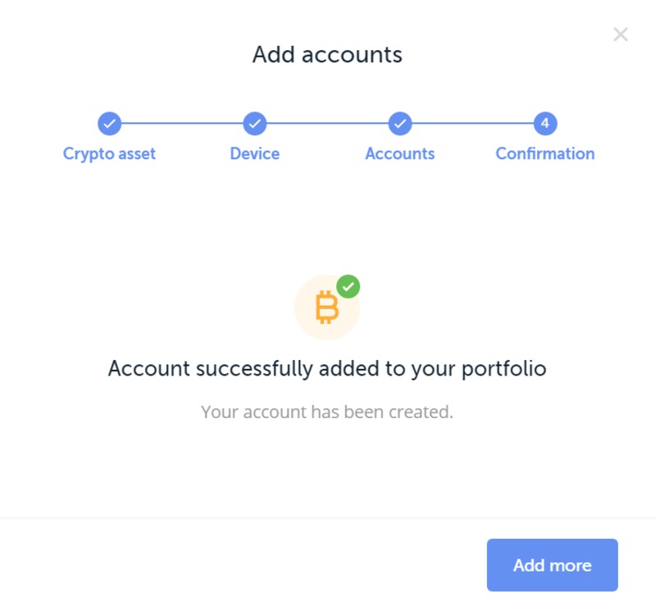Screen dimensions: 656x610
Task: Click the word 'portfolio' in the success heading
Action: pyautogui.click(x=503, y=370)
